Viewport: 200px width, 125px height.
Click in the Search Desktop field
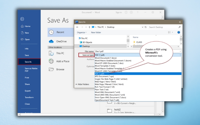click(163, 27)
